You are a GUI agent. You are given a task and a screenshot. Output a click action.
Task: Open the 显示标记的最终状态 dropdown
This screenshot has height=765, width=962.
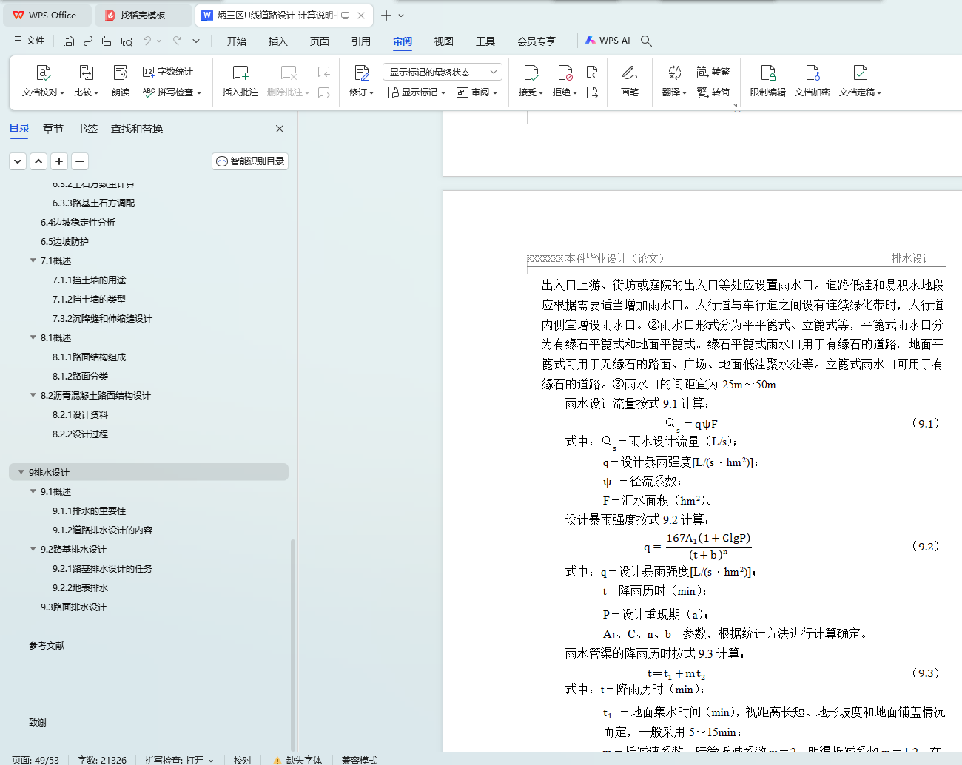[x=443, y=72]
